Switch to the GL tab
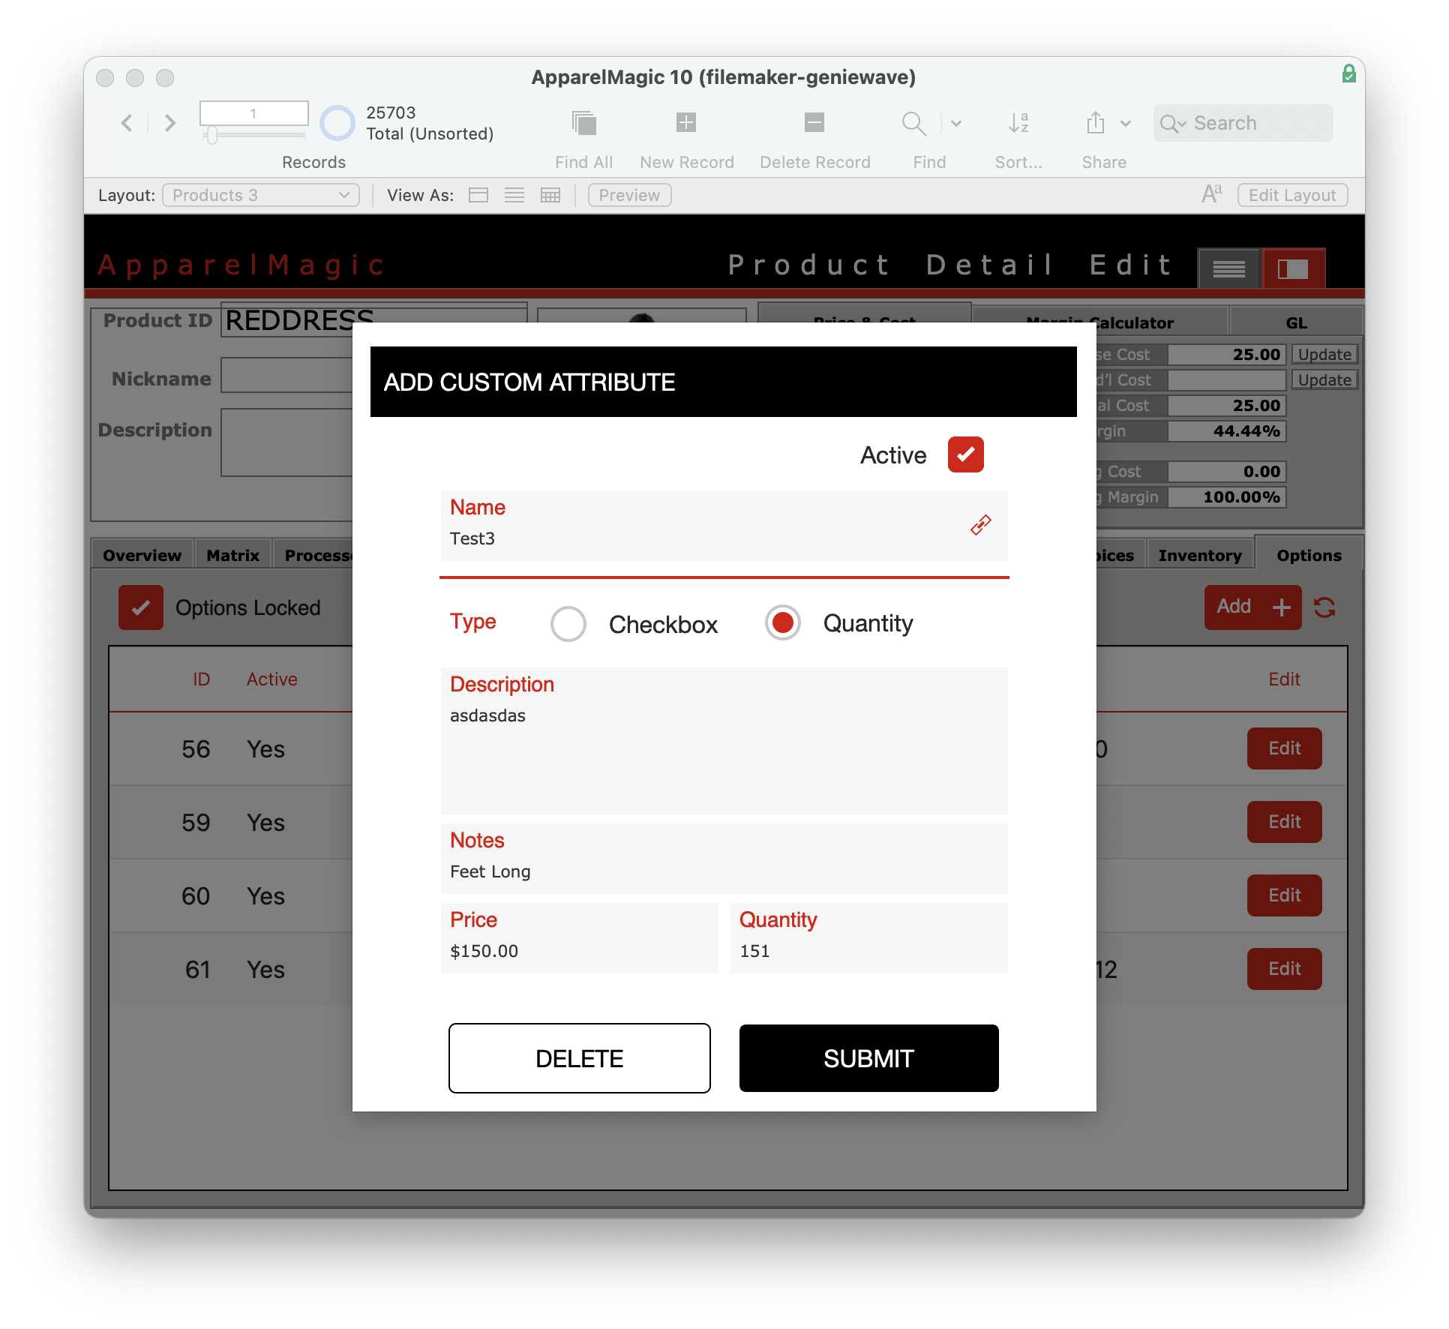 coord(1296,323)
